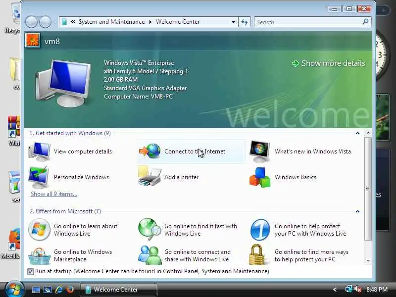Screen dimensions: 396x297
Task: Click Add a printer label
Action: click(x=181, y=177)
